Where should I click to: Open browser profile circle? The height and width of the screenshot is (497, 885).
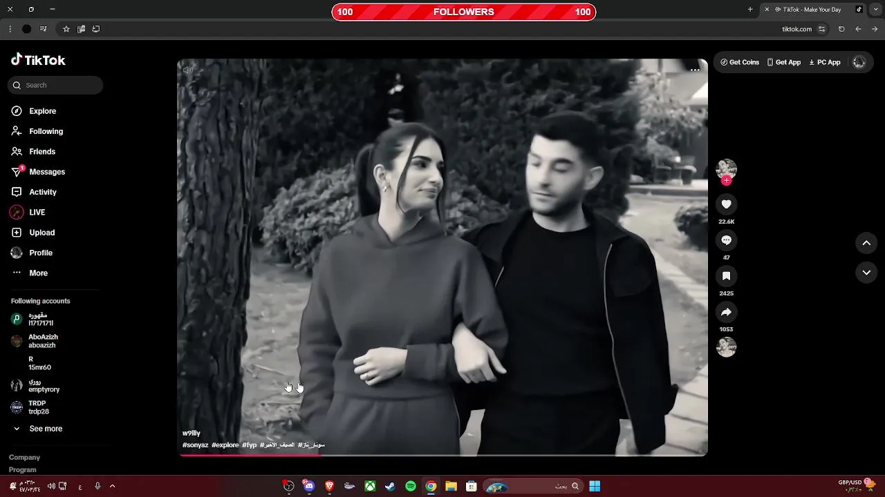click(26, 29)
